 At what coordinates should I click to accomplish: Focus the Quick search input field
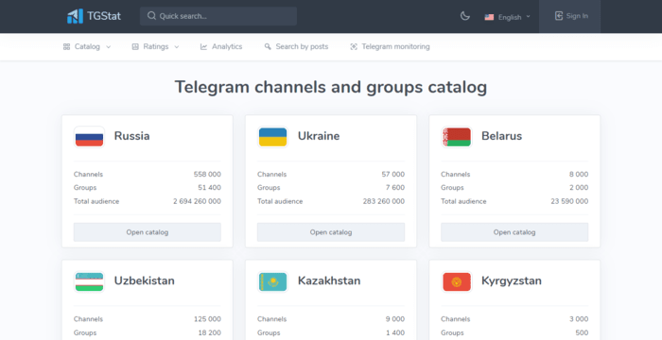pos(218,16)
